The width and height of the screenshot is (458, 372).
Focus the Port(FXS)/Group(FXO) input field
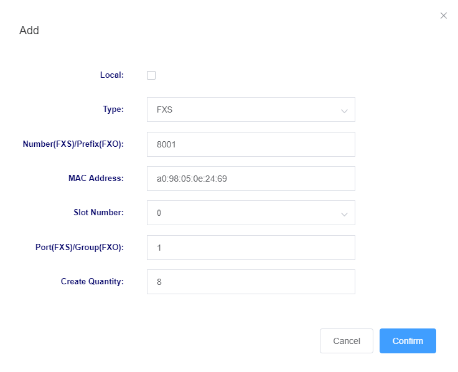coord(251,248)
